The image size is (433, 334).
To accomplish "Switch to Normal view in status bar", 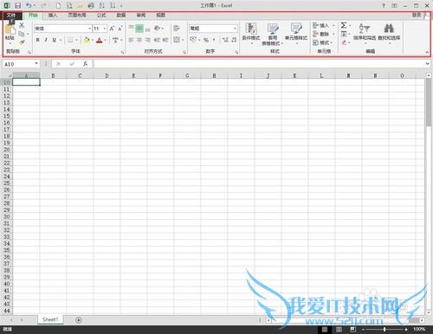I will click(325, 330).
